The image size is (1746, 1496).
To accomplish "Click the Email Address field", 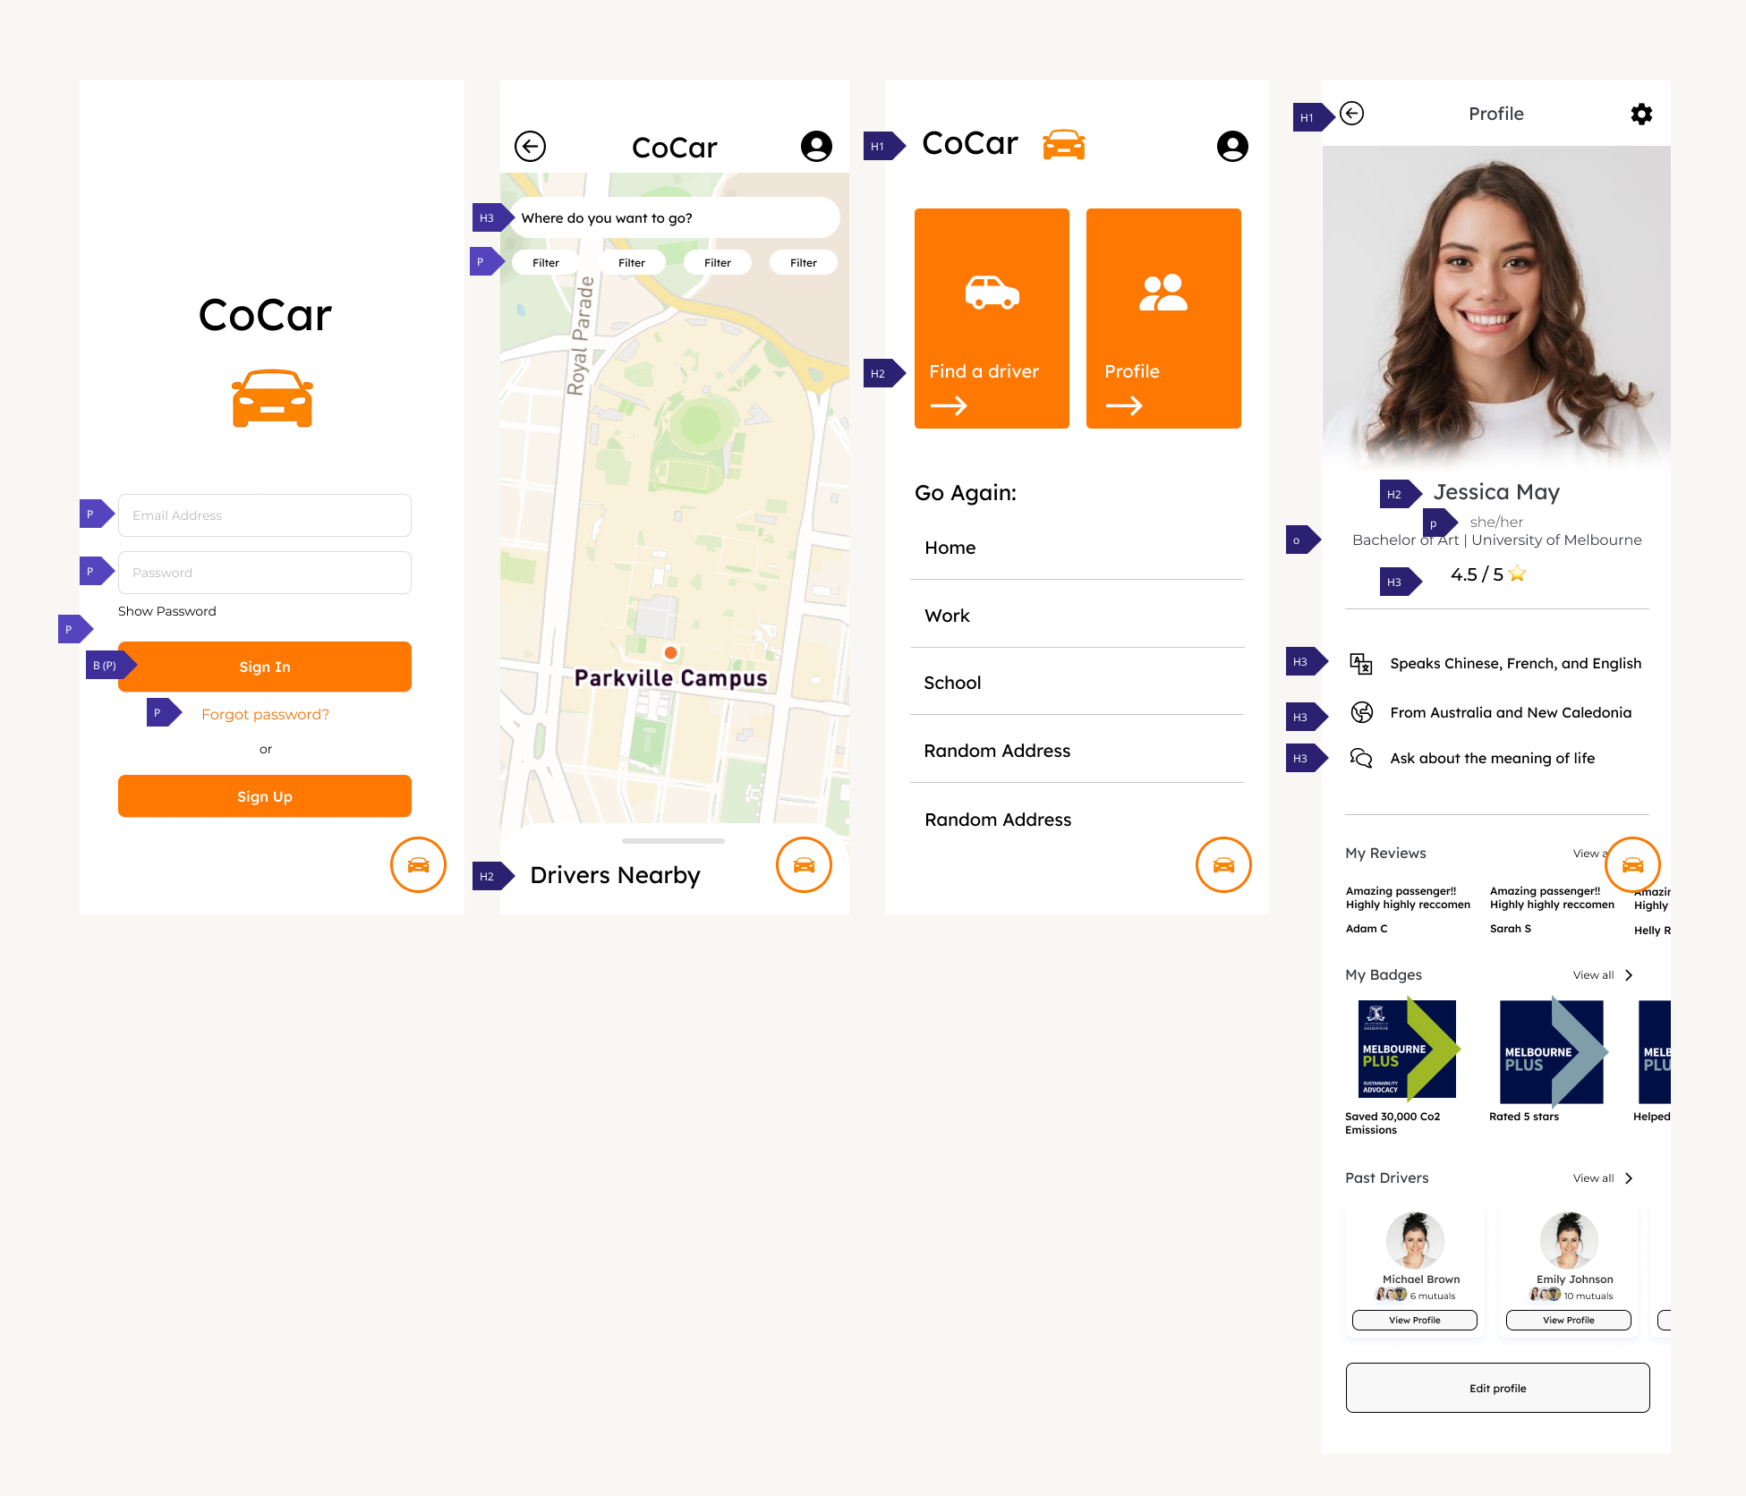I will click(x=265, y=515).
